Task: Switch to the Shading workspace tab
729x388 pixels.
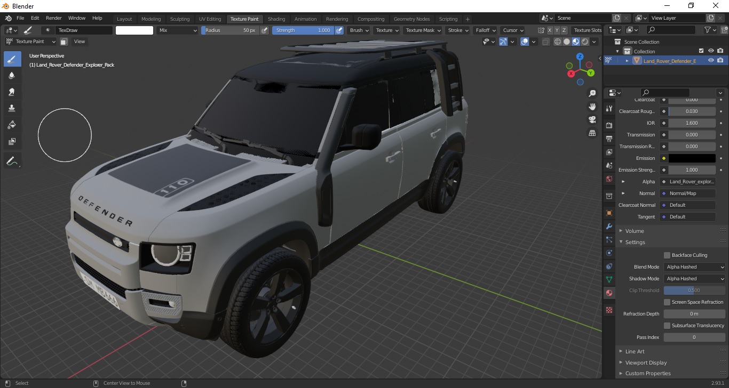Action: 276,19
